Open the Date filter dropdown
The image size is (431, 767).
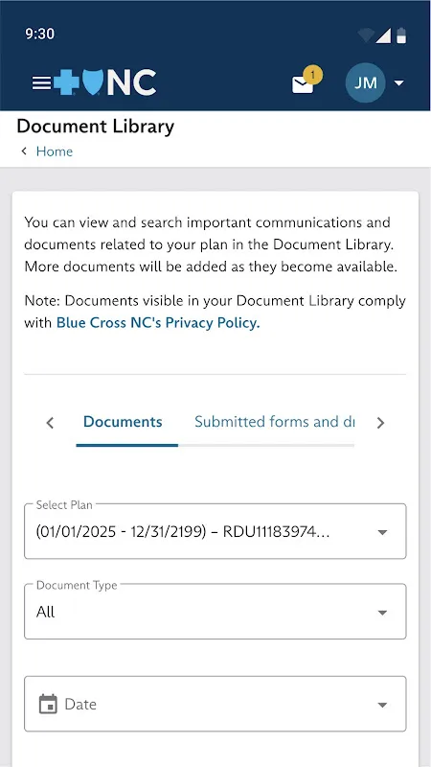[215, 704]
